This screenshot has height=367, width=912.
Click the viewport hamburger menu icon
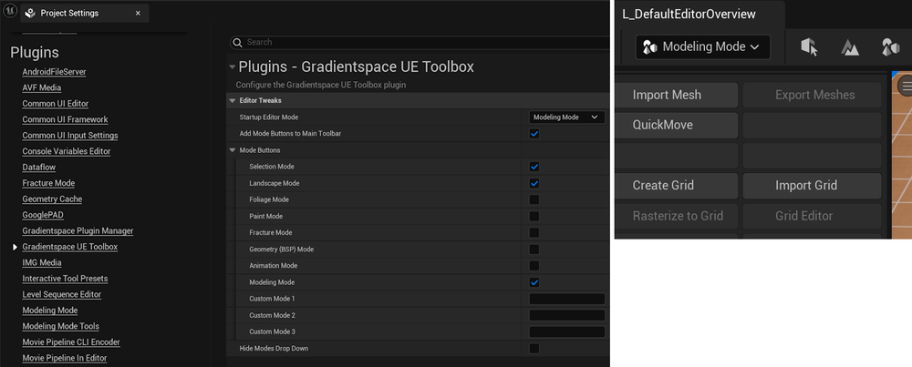tap(905, 87)
